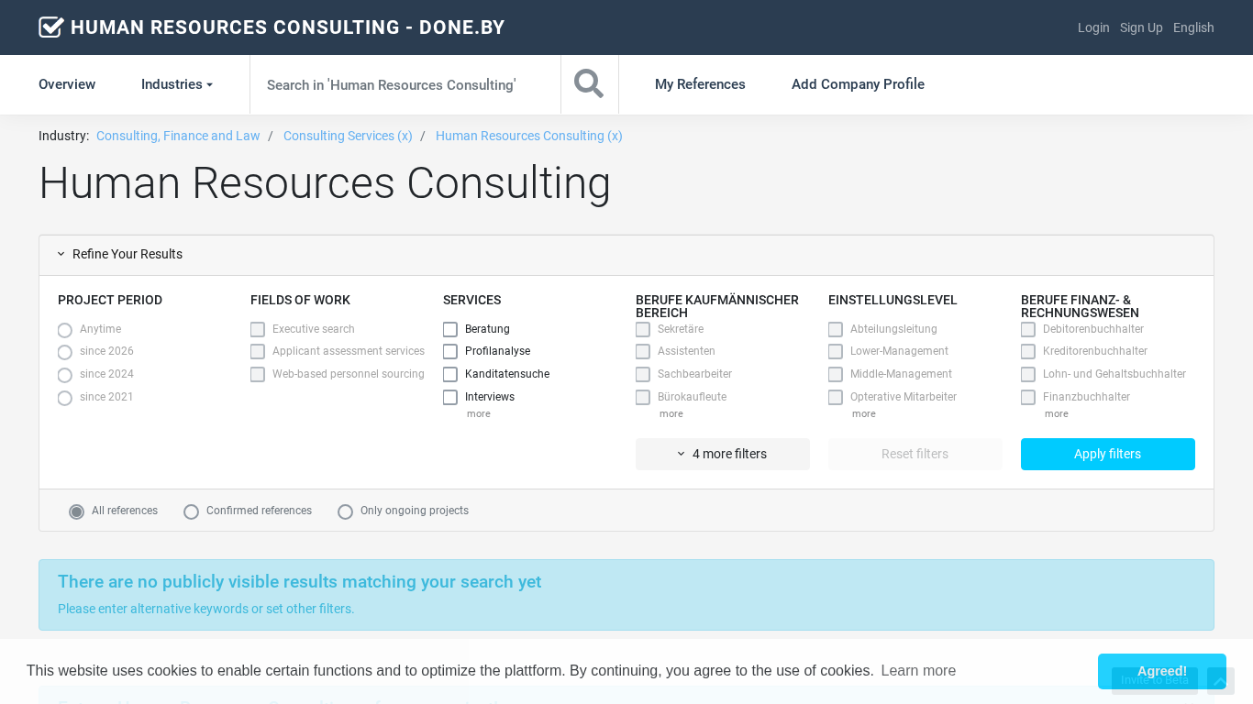
Task: Collapse the Refine Your Results chevron
Action: [x=61, y=254]
